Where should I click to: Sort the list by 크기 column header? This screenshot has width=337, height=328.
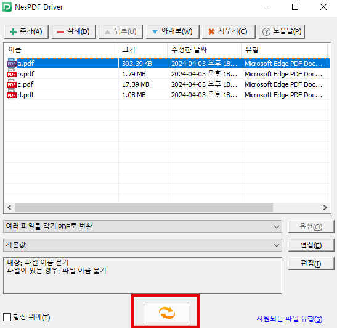click(x=143, y=50)
